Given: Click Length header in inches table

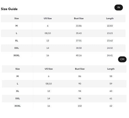Looking at the screenshot, I should point(110,18).
